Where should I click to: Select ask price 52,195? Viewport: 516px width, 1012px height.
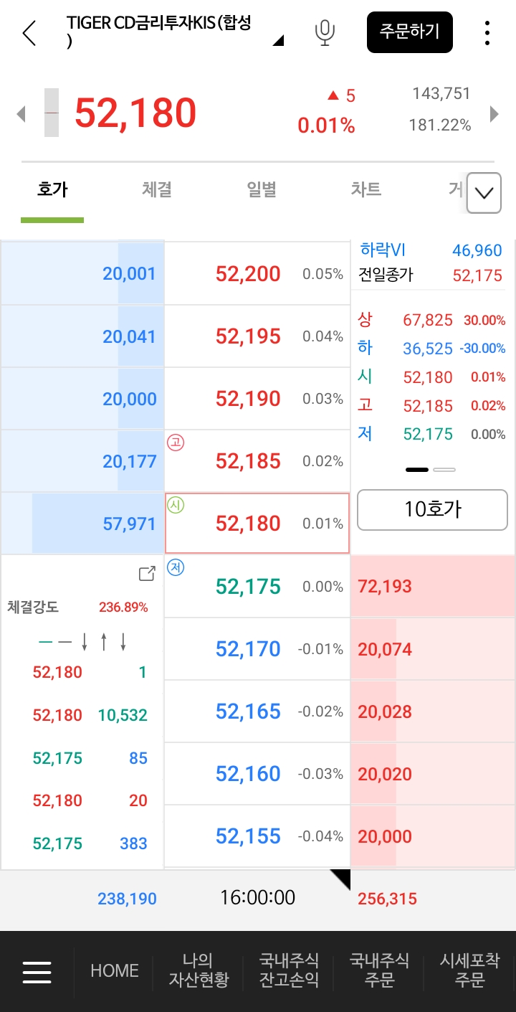(258, 336)
